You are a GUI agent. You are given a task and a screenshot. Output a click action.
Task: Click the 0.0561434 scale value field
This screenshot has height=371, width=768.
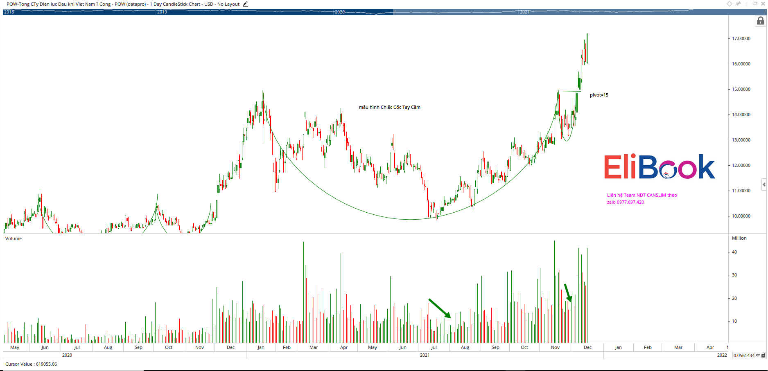(743, 355)
